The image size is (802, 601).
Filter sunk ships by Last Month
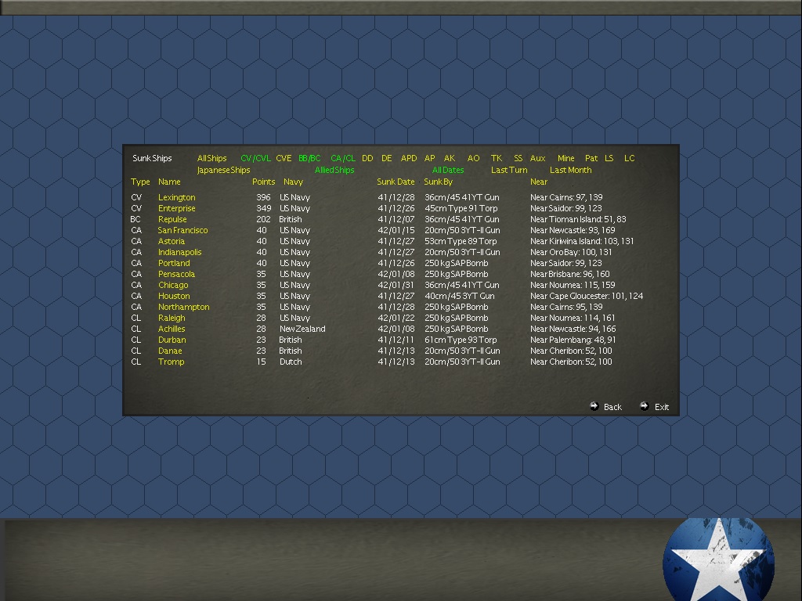pos(570,170)
